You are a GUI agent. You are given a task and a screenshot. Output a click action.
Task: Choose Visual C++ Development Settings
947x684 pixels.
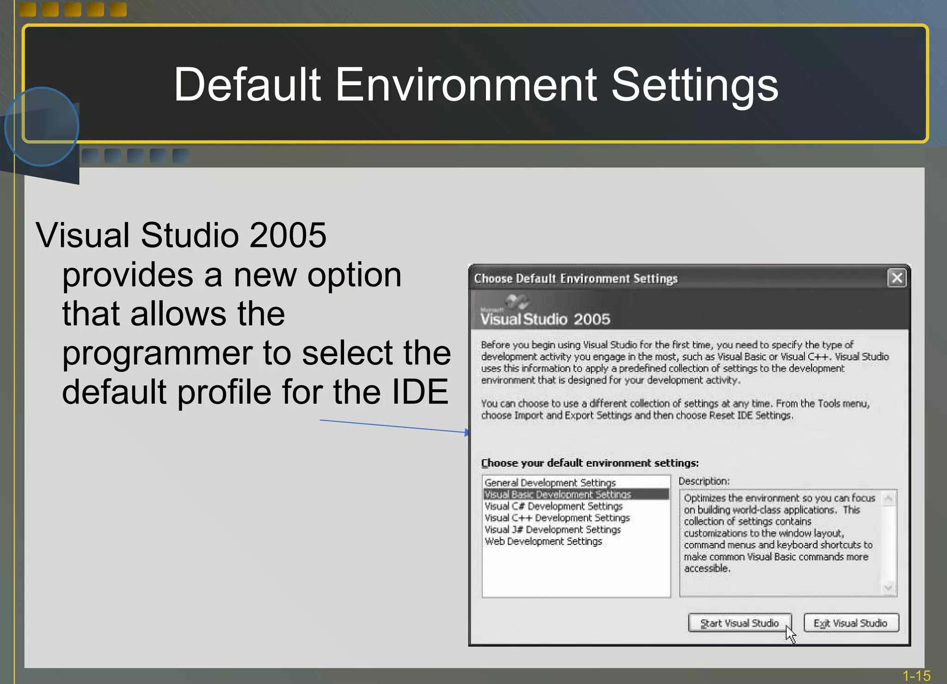click(576, 518)
